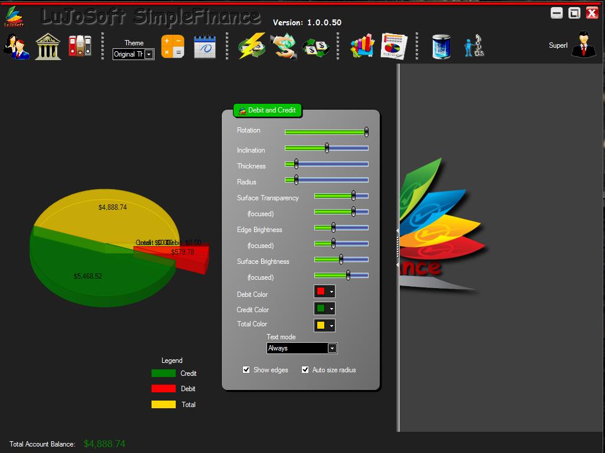Click the Edge Brightness slider handle
The image size is (605, 453).
(333, 227)
